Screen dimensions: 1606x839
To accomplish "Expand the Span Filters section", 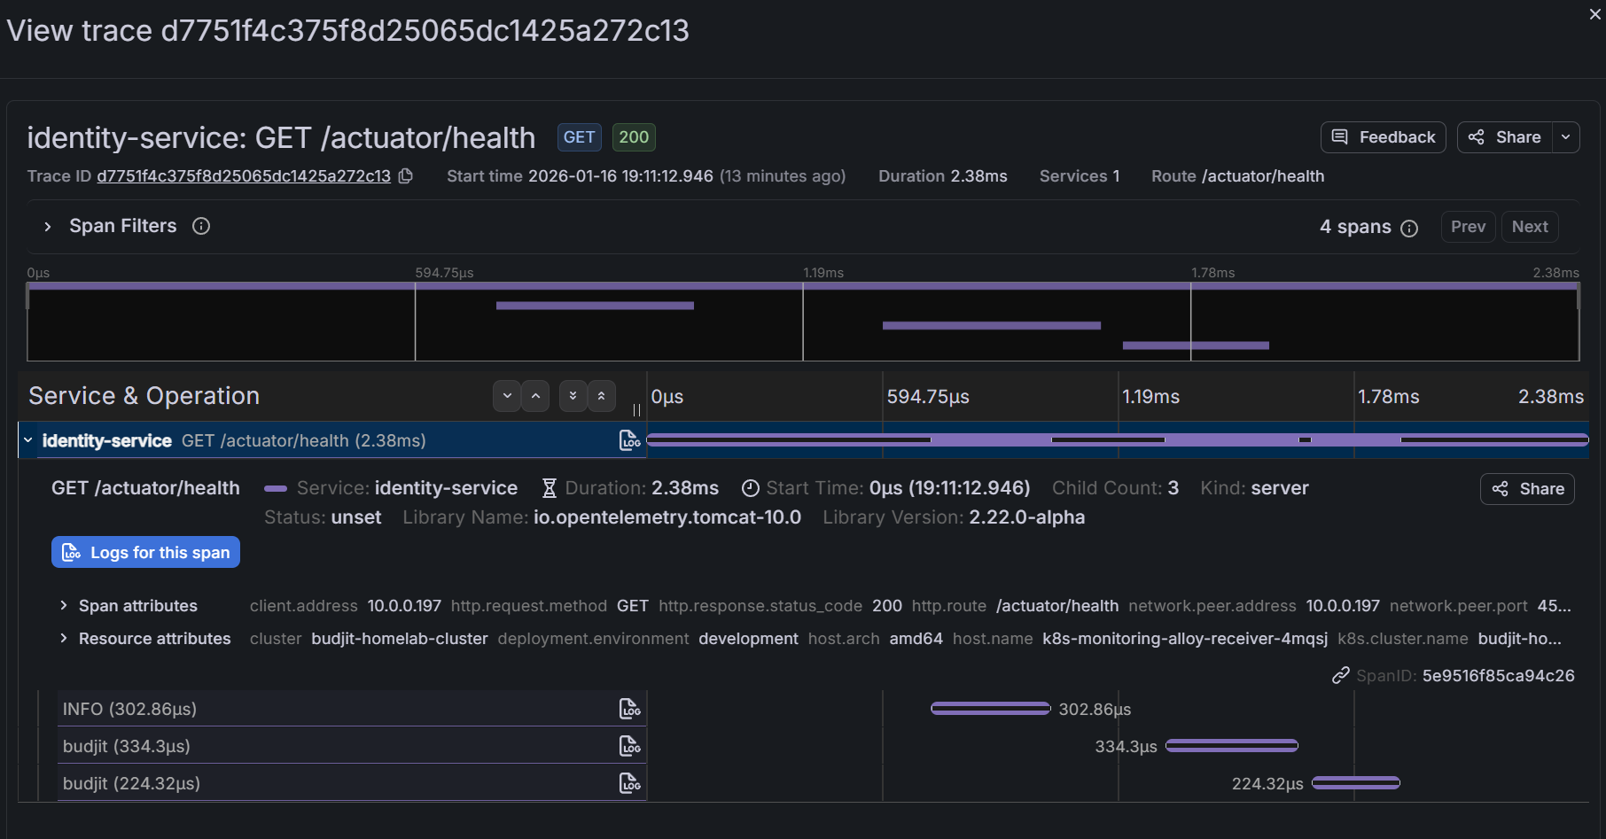I will pyautogui.click(x=48, y=227).
